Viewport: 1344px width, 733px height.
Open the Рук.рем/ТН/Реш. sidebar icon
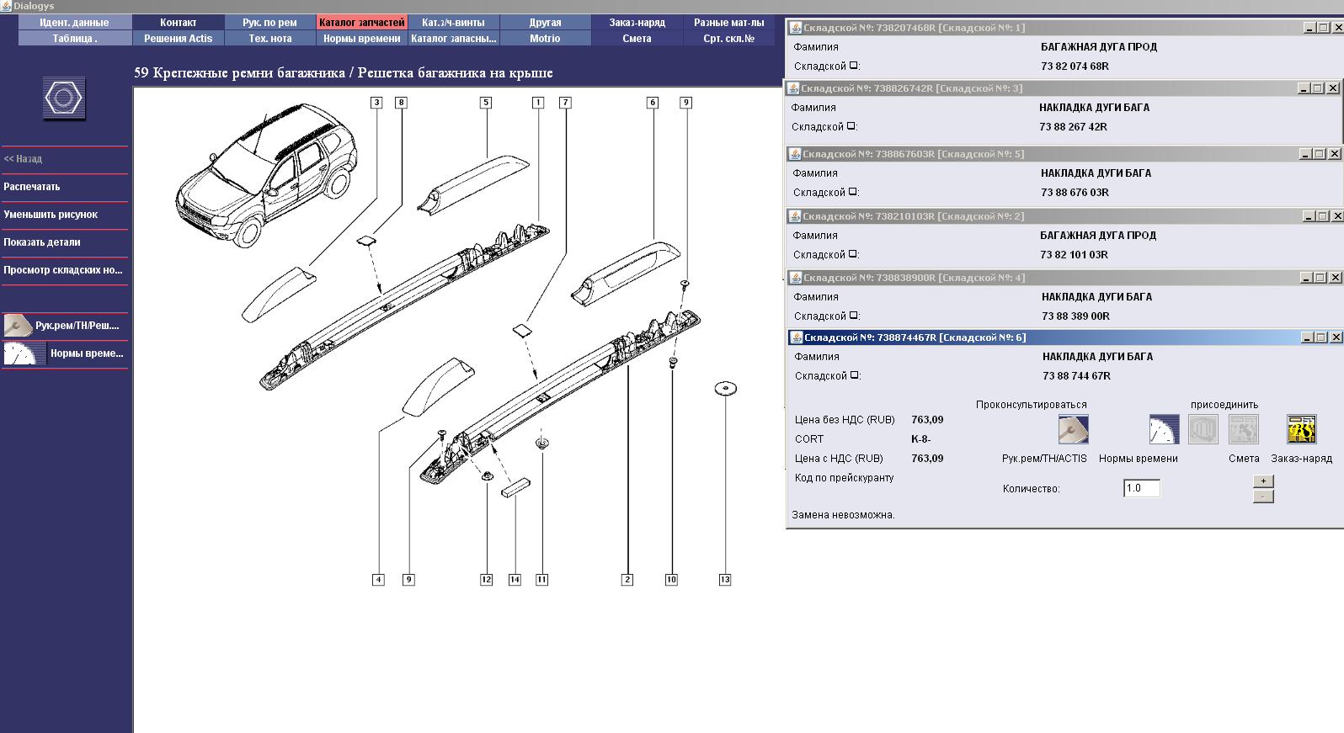click(18, 326)
